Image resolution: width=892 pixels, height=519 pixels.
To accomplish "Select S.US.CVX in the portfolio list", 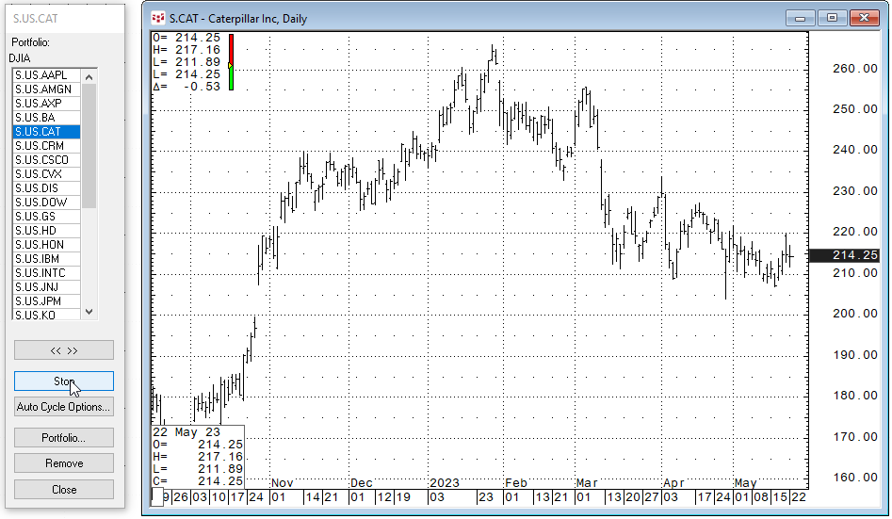I will click(x=46, y=174).
